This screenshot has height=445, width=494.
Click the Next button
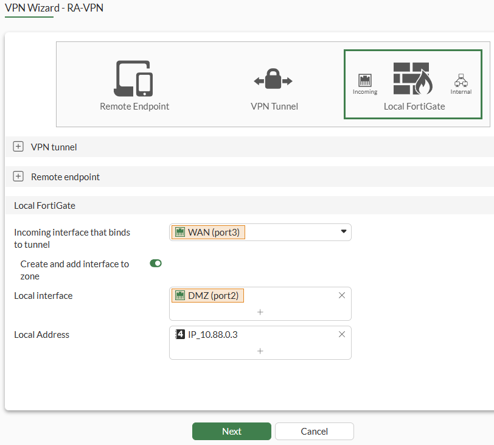[x=231, y=431]
